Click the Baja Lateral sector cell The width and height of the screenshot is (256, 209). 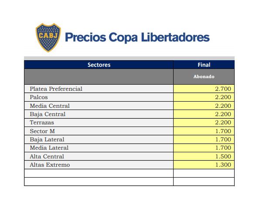point(99,140)
